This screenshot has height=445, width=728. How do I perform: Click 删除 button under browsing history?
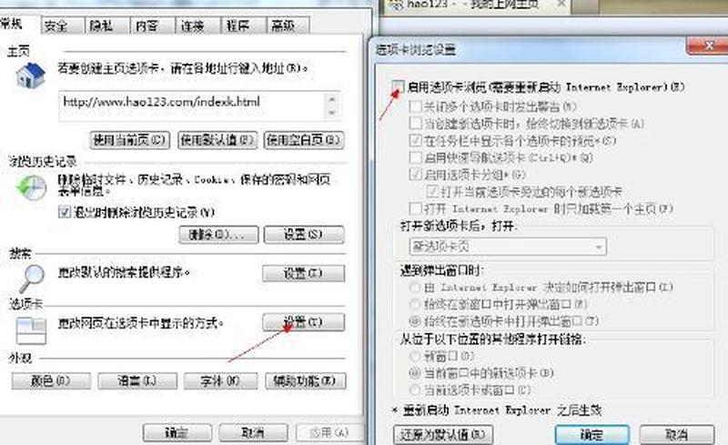[218, 235]
